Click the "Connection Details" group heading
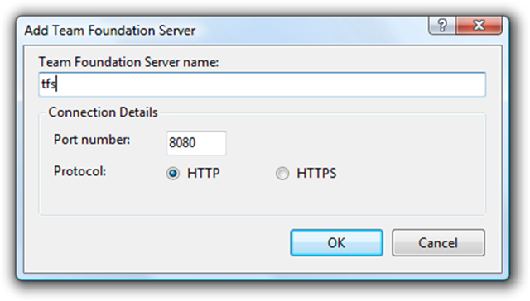 point(103,112)
